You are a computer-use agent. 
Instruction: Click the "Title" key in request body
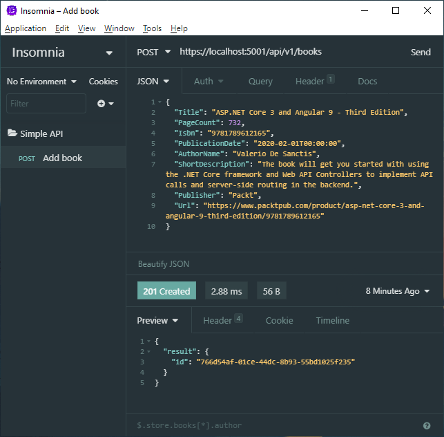(189, 112)
